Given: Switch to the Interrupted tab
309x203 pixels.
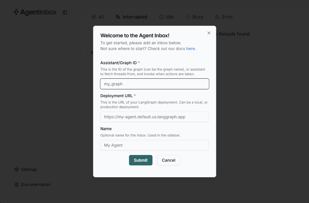Looking at the screenshot, I should point(131,17).
